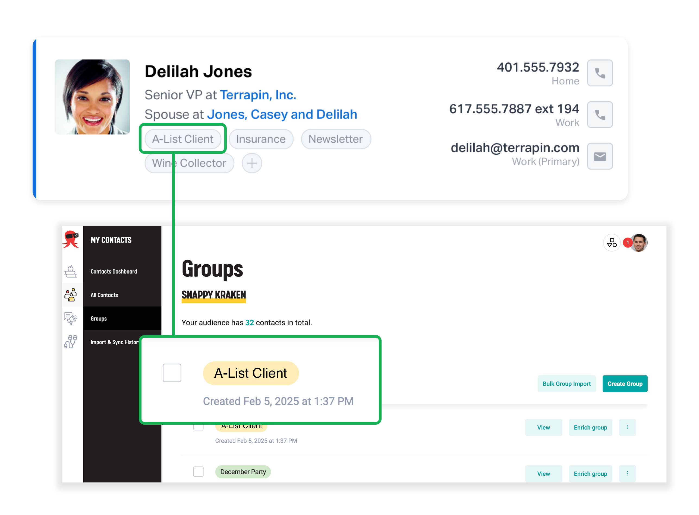Screen dimensions: 699x515
Task: Open the Snappy Kraken logo
Action: tap(71, 239)
